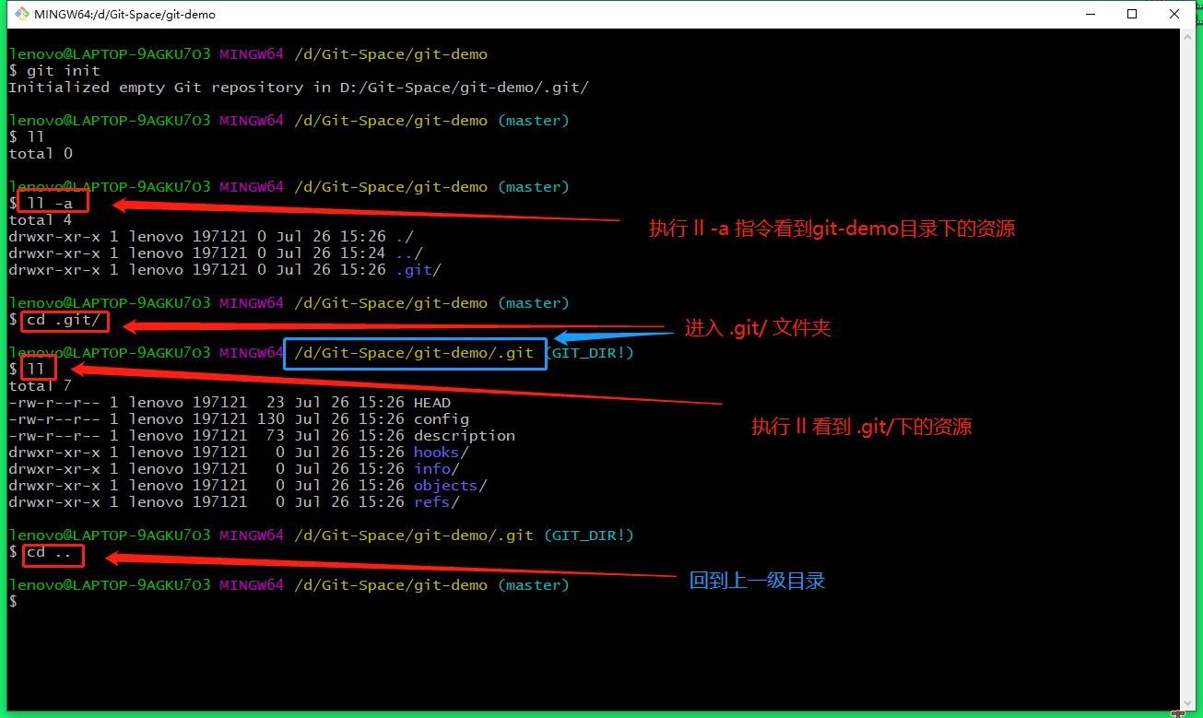The width and height of the screenshot is (1203, 718).
Task: Click the '.git/' entry in the listing
Action: pyautogui.click(x=419, y=270)
